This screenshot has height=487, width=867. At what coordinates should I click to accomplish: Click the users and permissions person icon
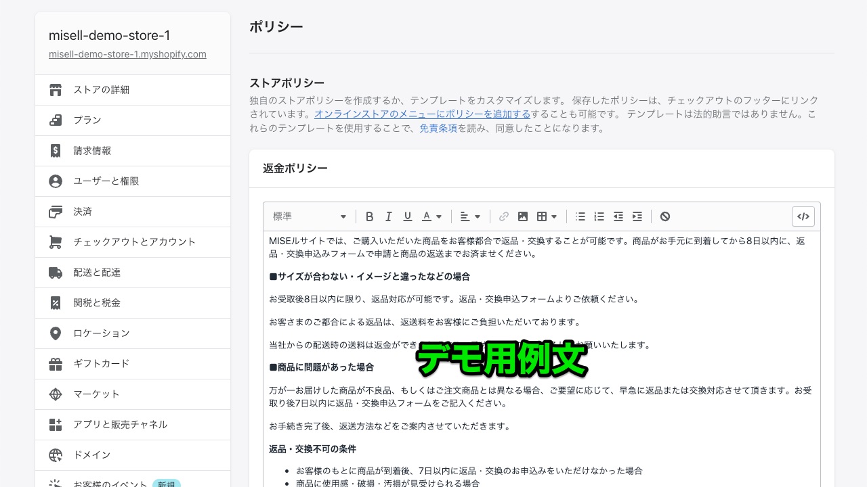(56, 181)
